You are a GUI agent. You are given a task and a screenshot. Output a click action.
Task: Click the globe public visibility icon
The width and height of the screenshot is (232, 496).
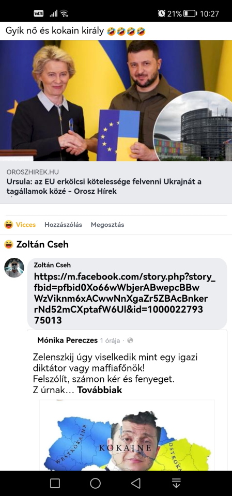(130, 340)
